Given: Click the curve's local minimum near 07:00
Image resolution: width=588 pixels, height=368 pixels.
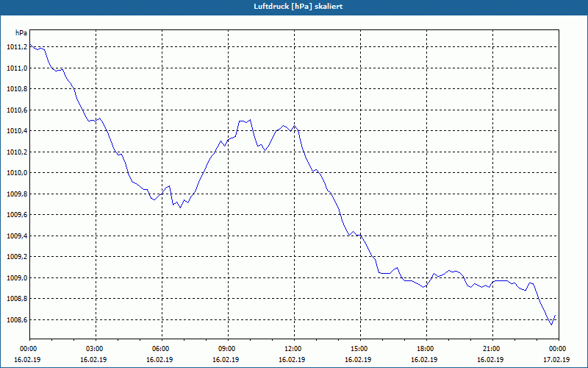Looking at the screenshot, I should point(180,208).
